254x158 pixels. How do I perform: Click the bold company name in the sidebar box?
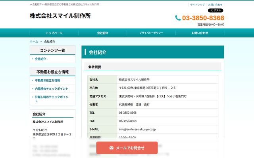tap(48, 122)
